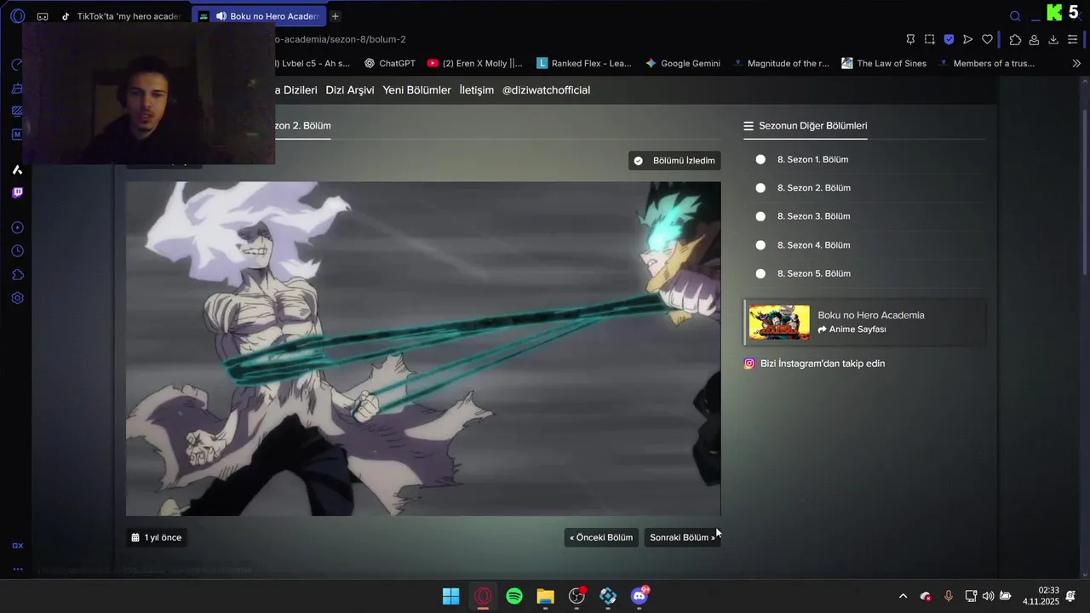Toggle Bölümü İzledim watched button
This screenshot has height=613, width=1090.
(674, 160)
